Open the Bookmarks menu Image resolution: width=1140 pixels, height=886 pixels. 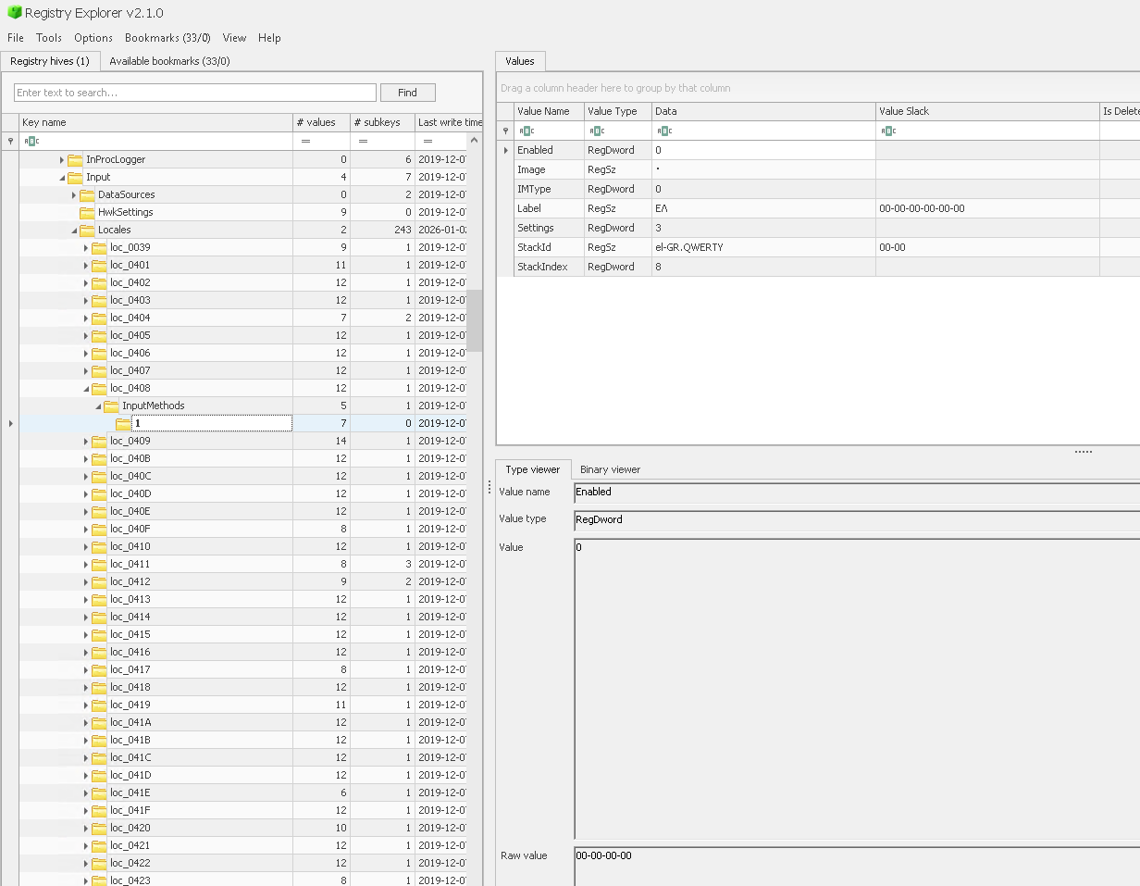167,38
